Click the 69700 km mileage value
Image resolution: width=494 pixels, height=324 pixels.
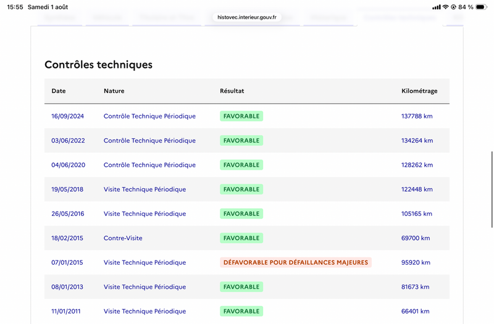(416, 238)
